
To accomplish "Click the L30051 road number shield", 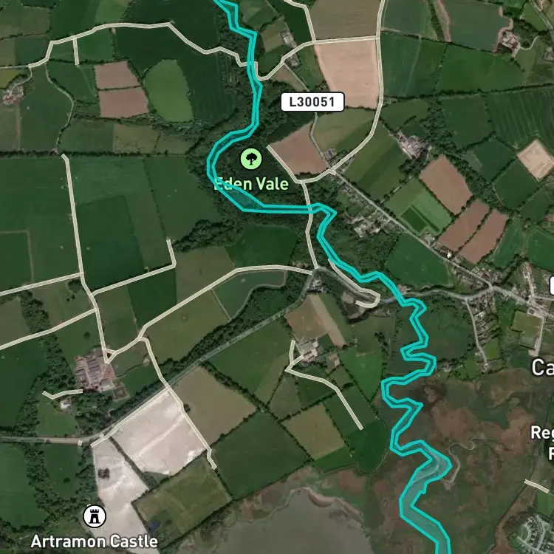I will coord(312,102).
